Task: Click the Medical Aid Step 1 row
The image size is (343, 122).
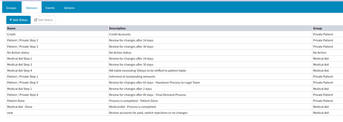Action: pyautogui.click(x=175, y=89)
